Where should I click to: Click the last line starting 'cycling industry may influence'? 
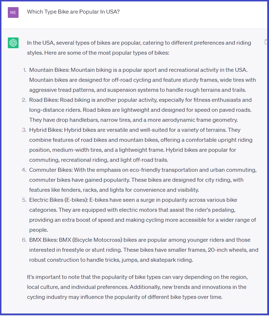tap(125, 297)
